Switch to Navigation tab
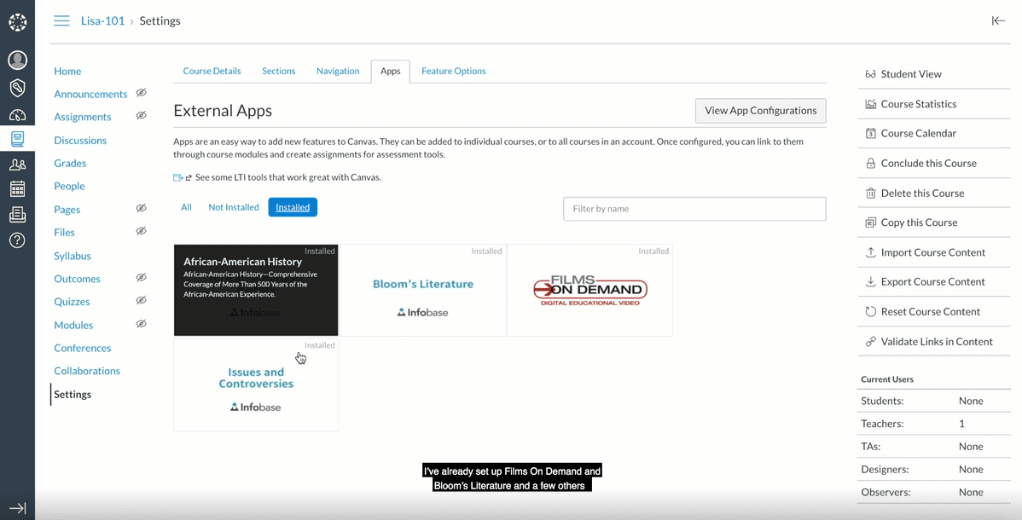This screenshot has width=1022, height=520. pyautogui.click(x=338, y=71)
